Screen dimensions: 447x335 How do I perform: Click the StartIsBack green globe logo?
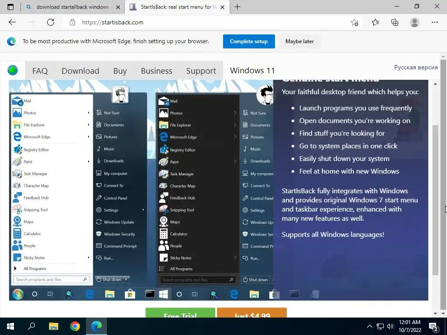[13, 70]
